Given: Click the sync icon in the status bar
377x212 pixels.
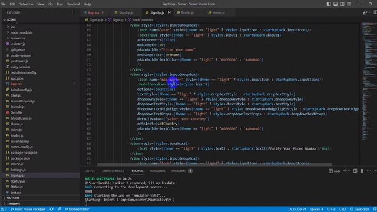Looking at the screenshot, I should [x=51, y=210].
